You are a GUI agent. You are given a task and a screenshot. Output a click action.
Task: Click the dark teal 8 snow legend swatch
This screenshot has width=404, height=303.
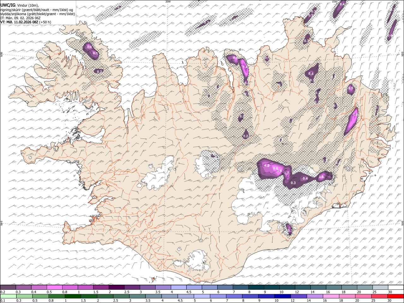[256, 288]
